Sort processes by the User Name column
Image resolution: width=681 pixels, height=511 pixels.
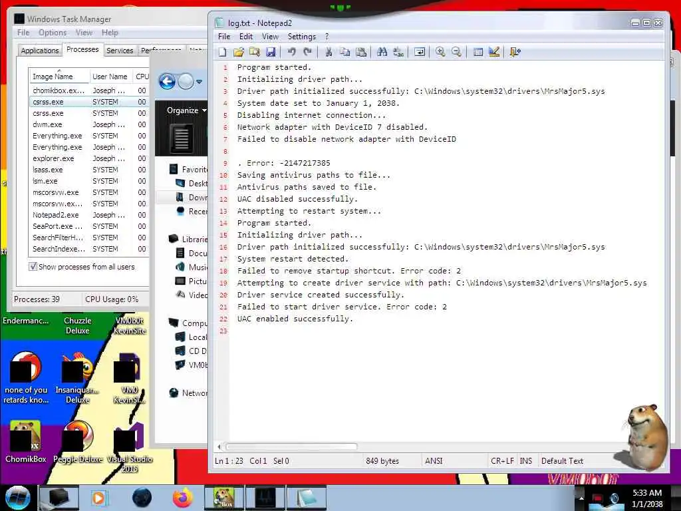pos(110,76)
